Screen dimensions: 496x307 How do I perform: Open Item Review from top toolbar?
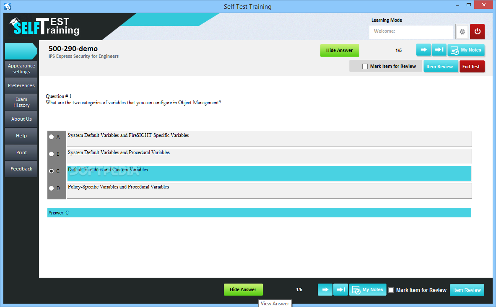tap(440, 66)
